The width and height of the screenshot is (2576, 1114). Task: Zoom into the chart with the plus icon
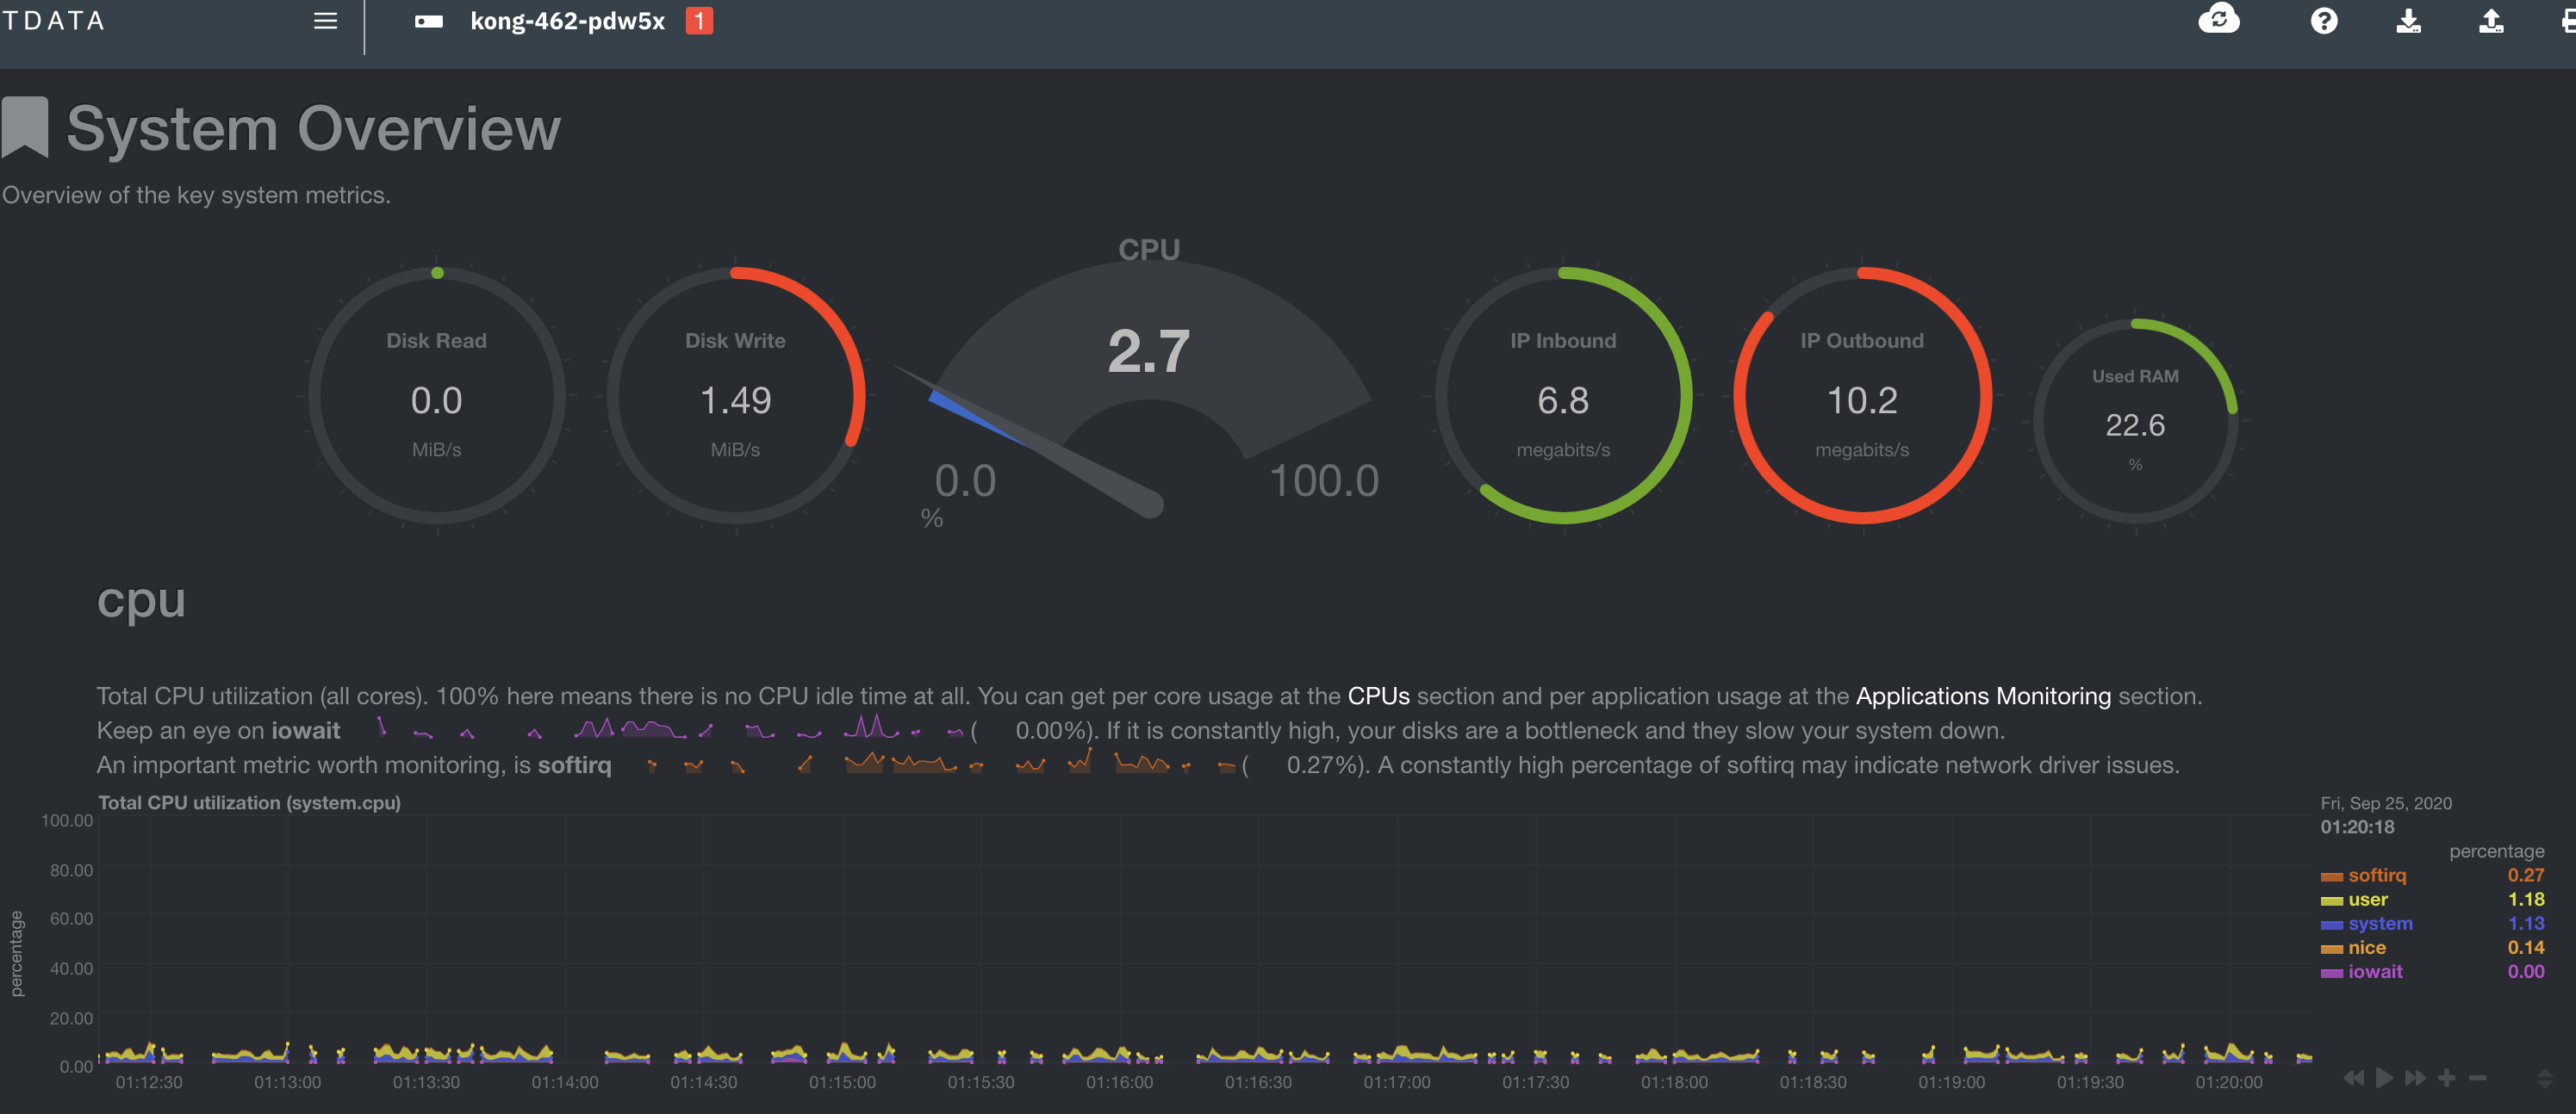(x=2446, y=1078)
